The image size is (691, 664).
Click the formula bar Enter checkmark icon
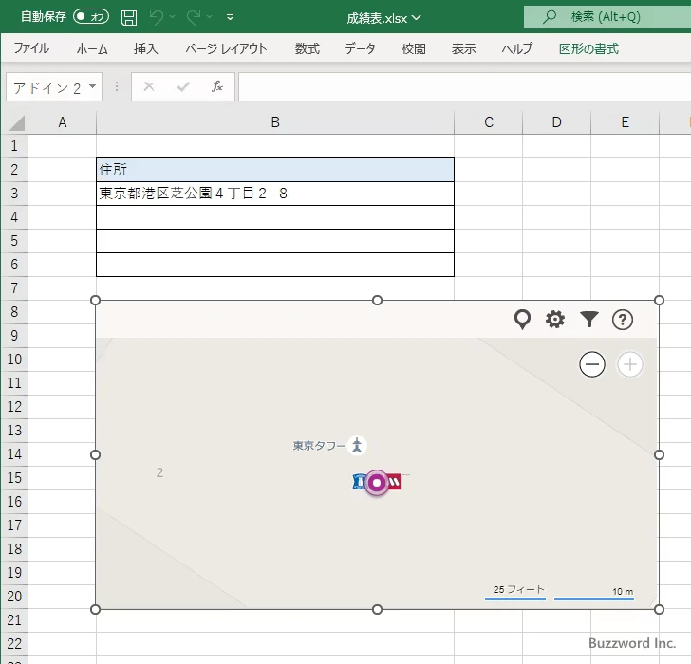(183, 86)
